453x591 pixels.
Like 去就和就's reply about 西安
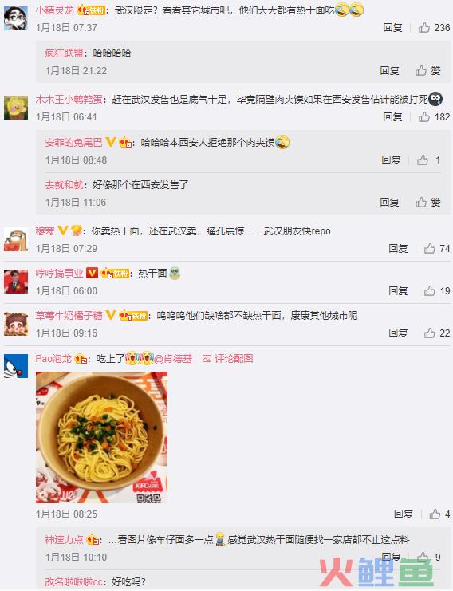[x=428, y=203]
